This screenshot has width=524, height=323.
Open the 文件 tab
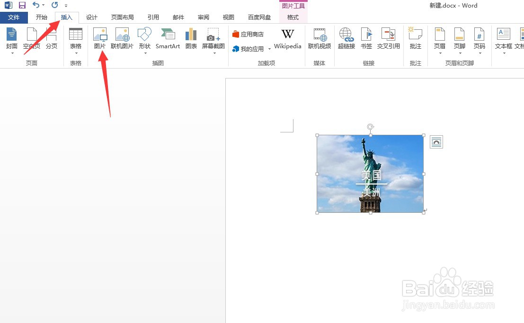coord(14,17)
